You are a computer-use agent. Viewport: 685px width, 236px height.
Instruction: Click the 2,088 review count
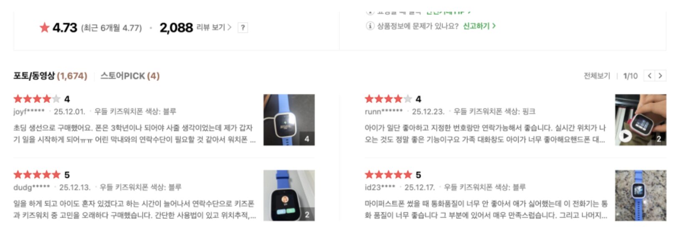coord(176,28)
